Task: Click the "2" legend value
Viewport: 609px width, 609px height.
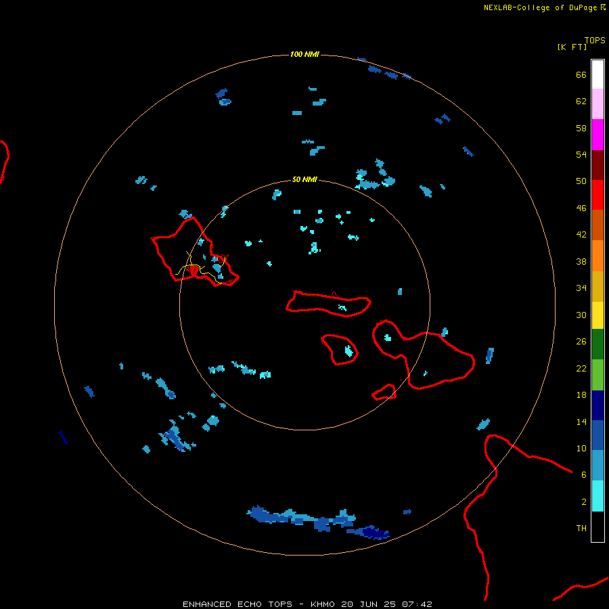Action: [x=583, y=501]
